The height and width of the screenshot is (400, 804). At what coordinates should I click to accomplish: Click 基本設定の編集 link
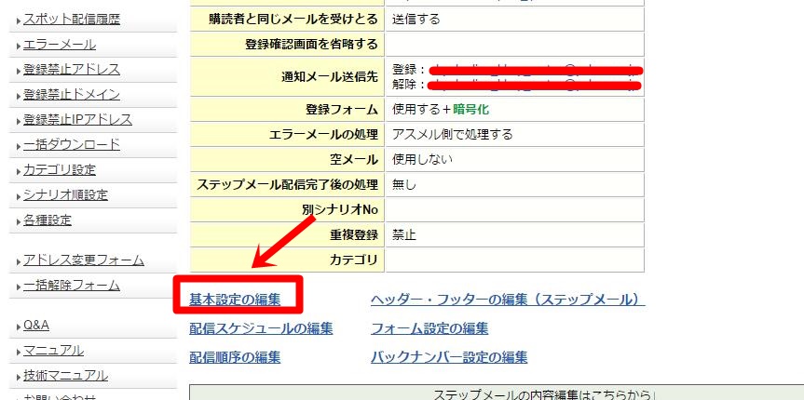pos(235,300)
